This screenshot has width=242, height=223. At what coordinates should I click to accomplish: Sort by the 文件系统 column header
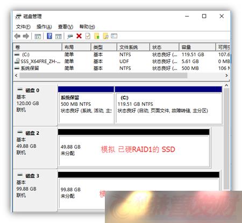tap(133, 47)
